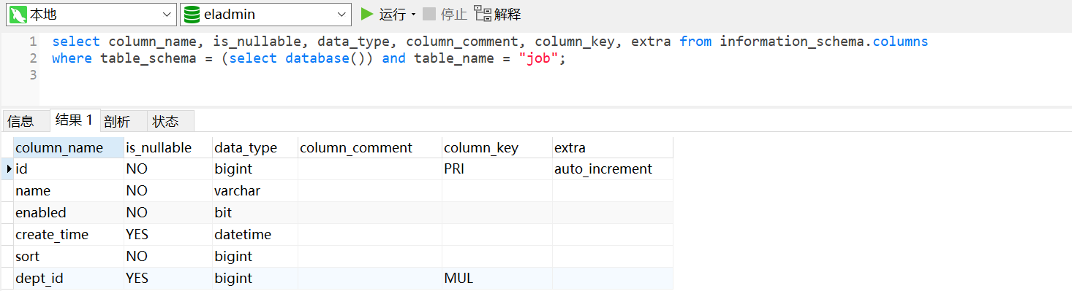Image resolution: width=1072 pixels, height=291 pixels.
Task: Select the sort cell
Action: click(69, 256)
